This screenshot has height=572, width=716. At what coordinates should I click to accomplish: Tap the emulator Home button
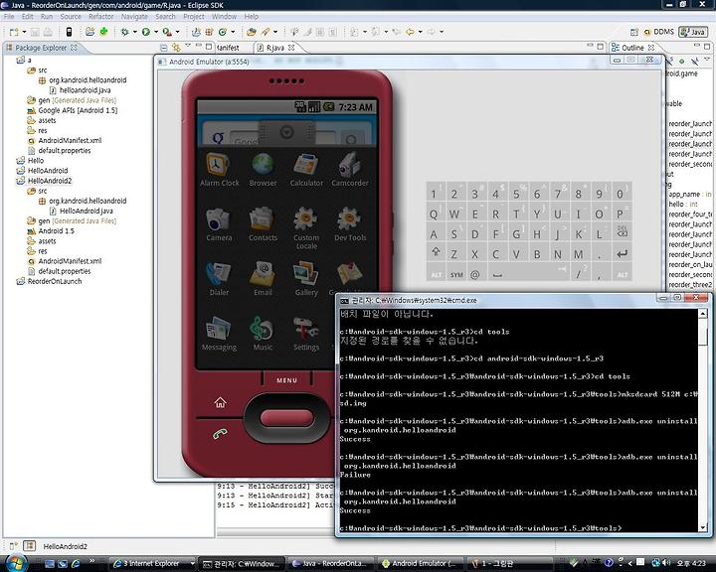[220, 402]
